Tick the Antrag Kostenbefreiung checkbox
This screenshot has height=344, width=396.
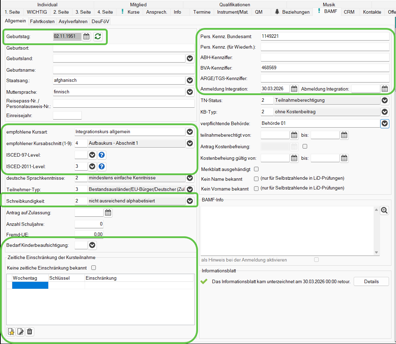click(305, 146)
